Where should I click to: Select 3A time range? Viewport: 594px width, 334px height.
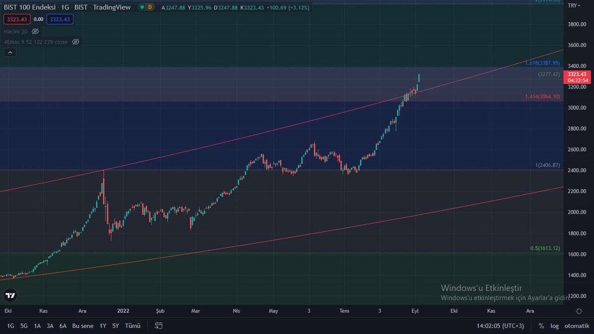click(x=50, y=326)
